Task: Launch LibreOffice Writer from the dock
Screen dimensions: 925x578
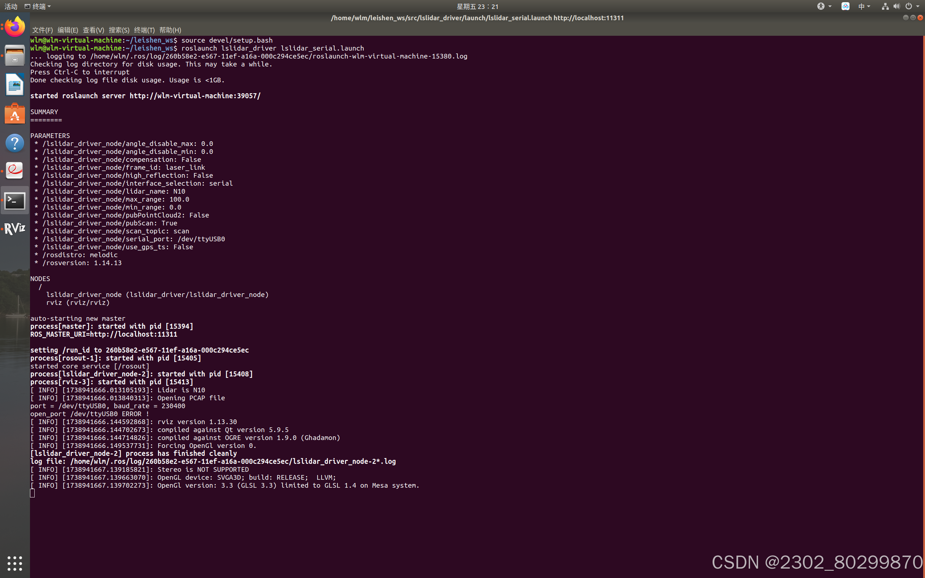Action: pyautogui.click(x=14, y=85)
